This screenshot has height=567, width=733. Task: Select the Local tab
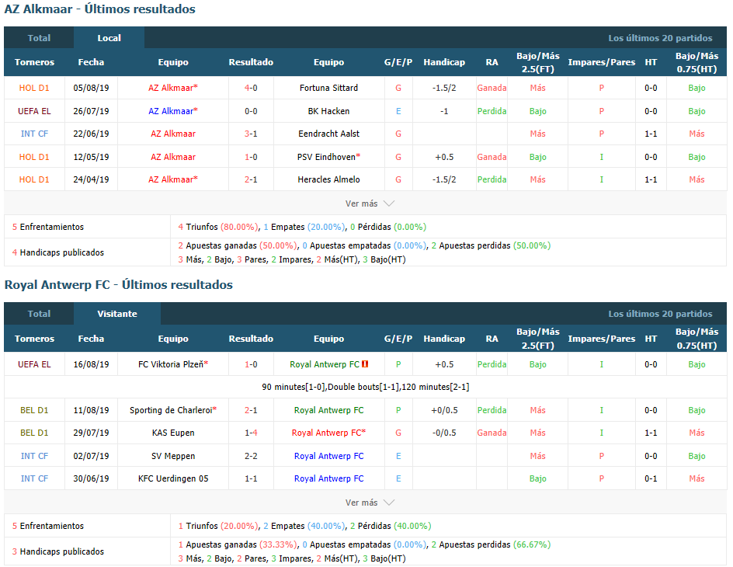tap(109, 38)
